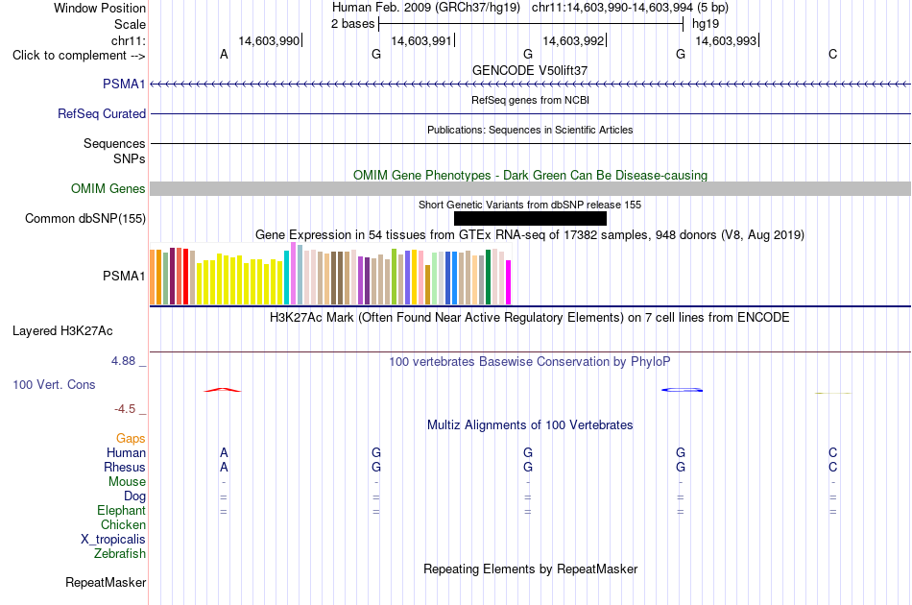912x605 pixels.
Task: Click 'Publications: Sequences in Scientific Articles' title
Action: tap(530, 130)
